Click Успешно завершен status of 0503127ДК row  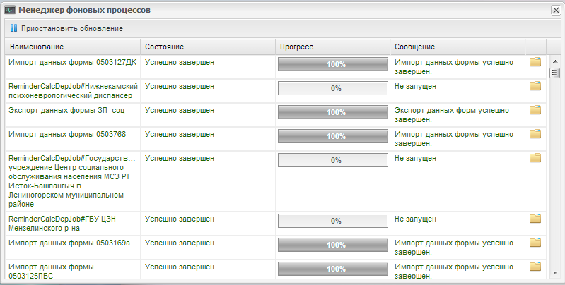[x=180, y=62]
